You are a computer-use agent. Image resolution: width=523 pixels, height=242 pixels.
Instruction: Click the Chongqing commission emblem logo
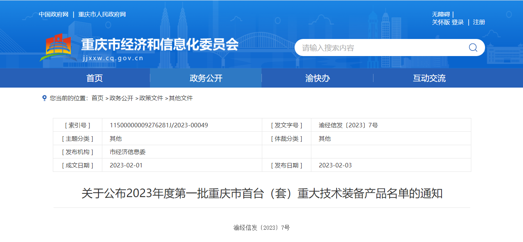click(x=55, y=47)
